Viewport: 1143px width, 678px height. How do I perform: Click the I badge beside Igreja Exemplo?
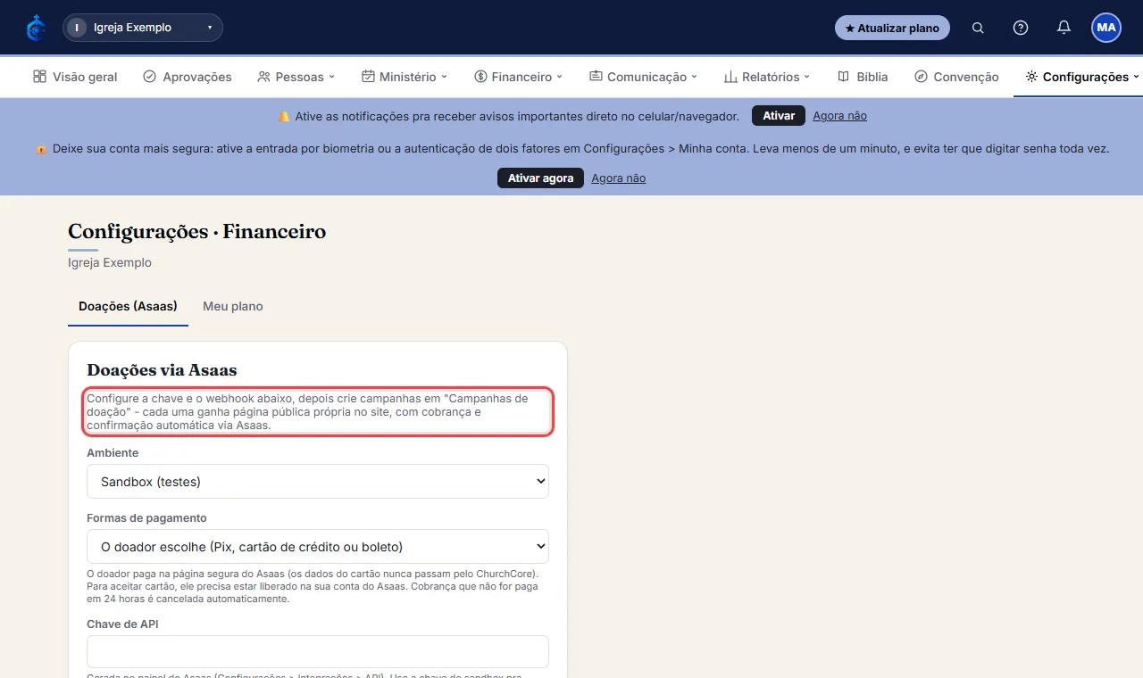click(x=77, y=28)
